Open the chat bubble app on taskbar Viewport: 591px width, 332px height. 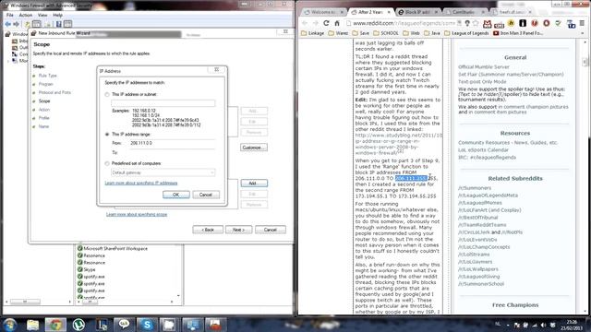point(124,325)
